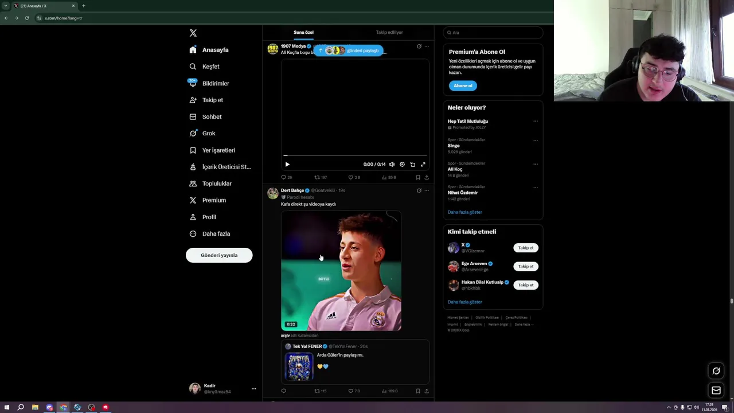The width and height of the screenshot is (734, 413).
Task: Open the X logo home icon
Action: click(193, 33)
